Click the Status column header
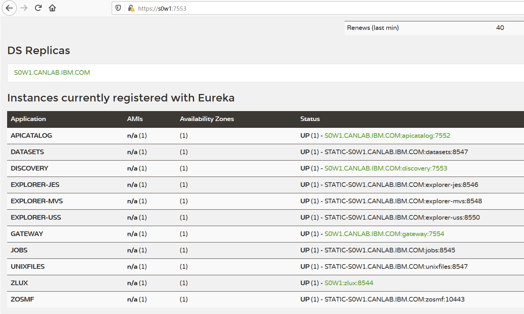This screenshot has height=314, width=524. click(310, 119)
